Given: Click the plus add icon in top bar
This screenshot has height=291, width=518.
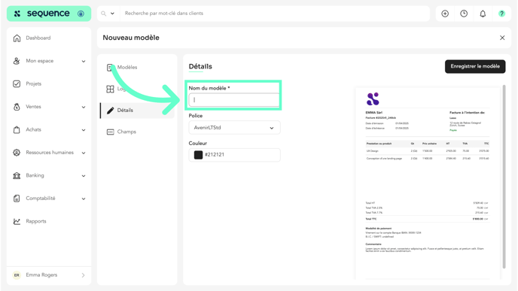Looking at the screenshot, I should point(445,14).
